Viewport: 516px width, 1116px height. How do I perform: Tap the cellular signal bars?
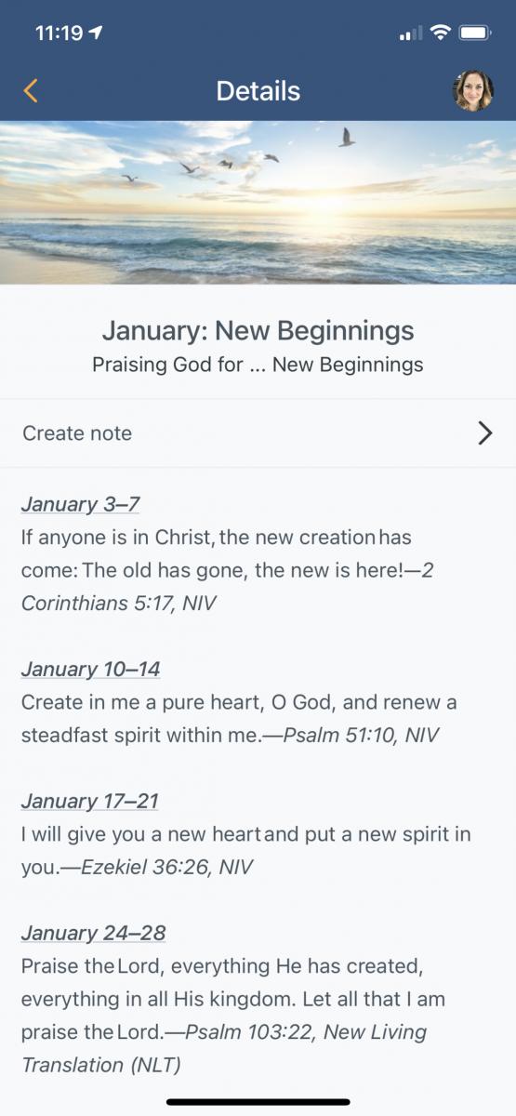410,34
